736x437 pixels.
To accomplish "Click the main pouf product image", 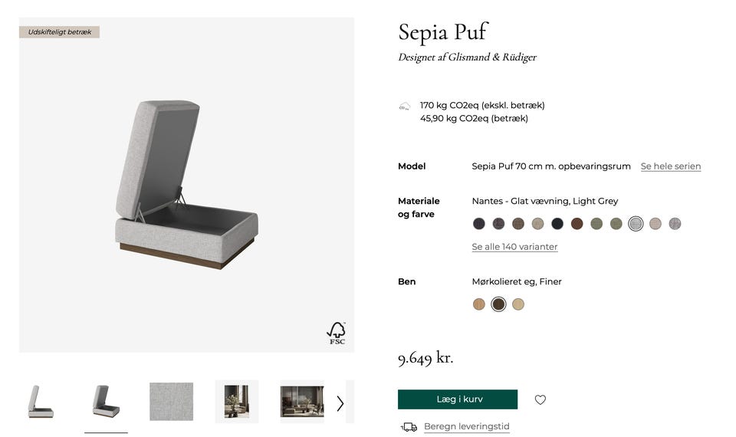I will click(186, 186).
